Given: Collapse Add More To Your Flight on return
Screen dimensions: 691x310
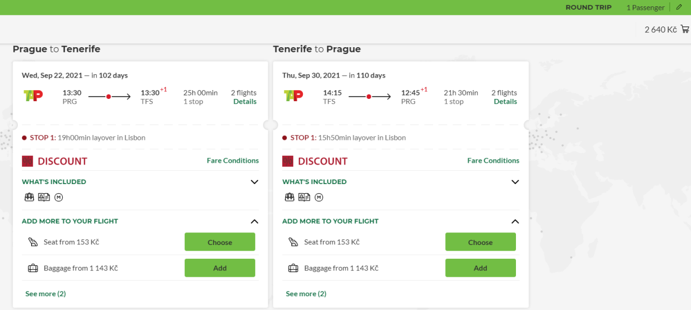Looking at the screenshot, I should (x=515, y=221).
